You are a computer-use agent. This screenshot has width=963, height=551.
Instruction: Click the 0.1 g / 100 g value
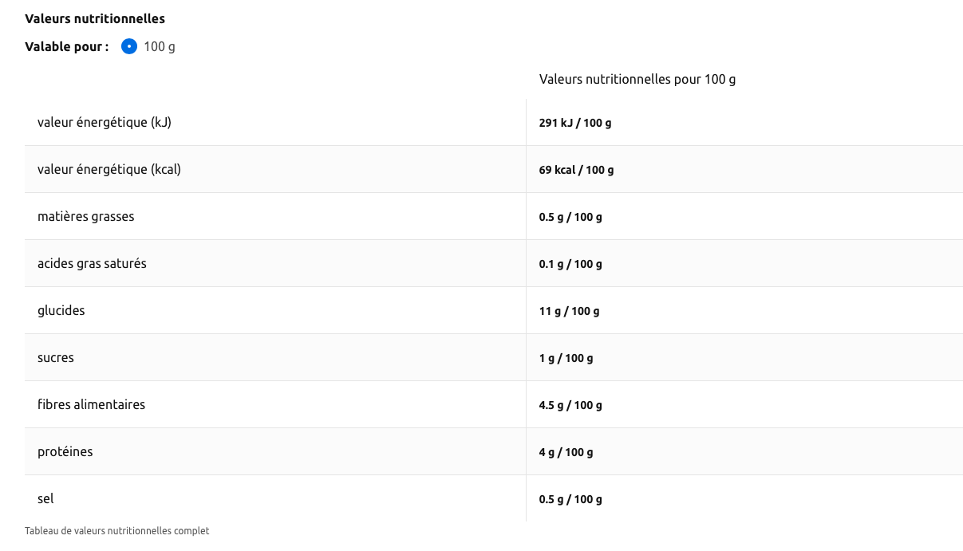pyautogui.click(x=570, y=264)
